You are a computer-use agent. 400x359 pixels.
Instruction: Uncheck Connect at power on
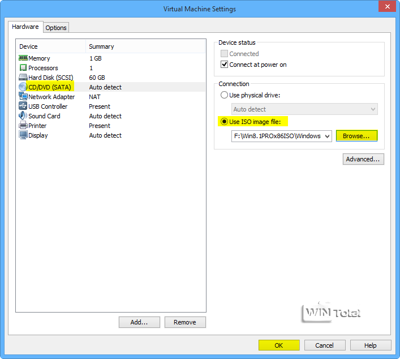(x=224, y=65)
